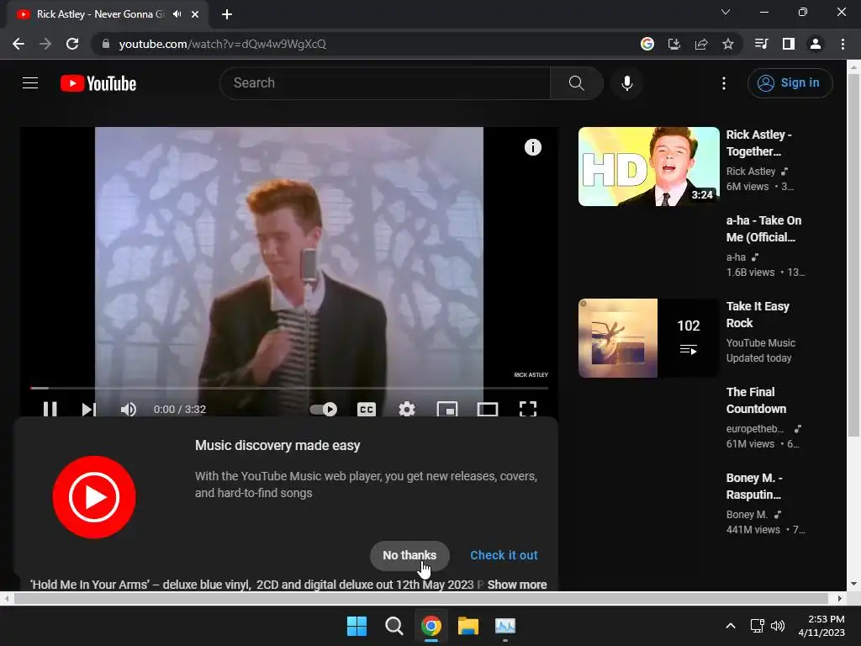The image size is (861, 646).
Task: Open taskbar clock showing 2:53 PM
Action: [821, 626]
